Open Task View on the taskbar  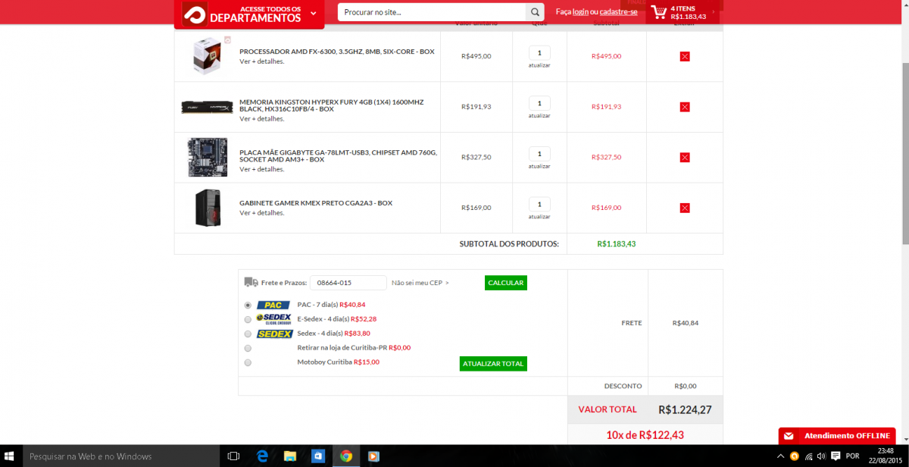click(x=234, y=456)
